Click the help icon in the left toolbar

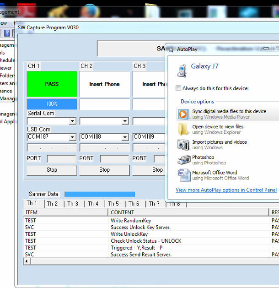point(7,33)
